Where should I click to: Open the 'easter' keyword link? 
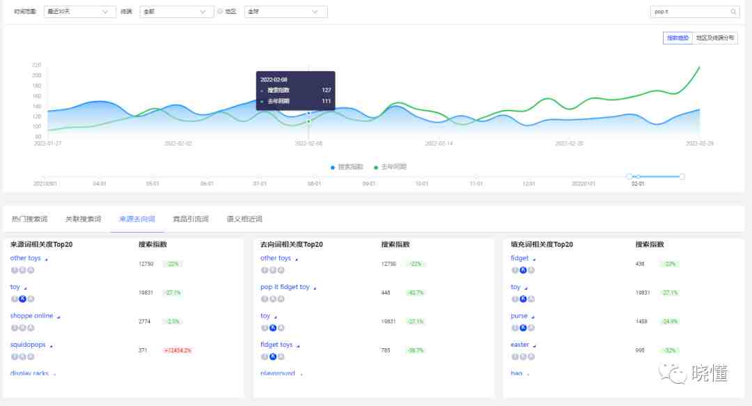[x=520, y=345]
